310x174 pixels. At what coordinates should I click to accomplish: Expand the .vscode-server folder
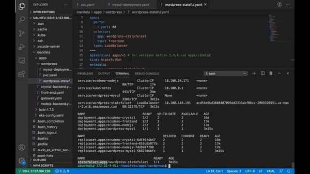tap(48, 46)
